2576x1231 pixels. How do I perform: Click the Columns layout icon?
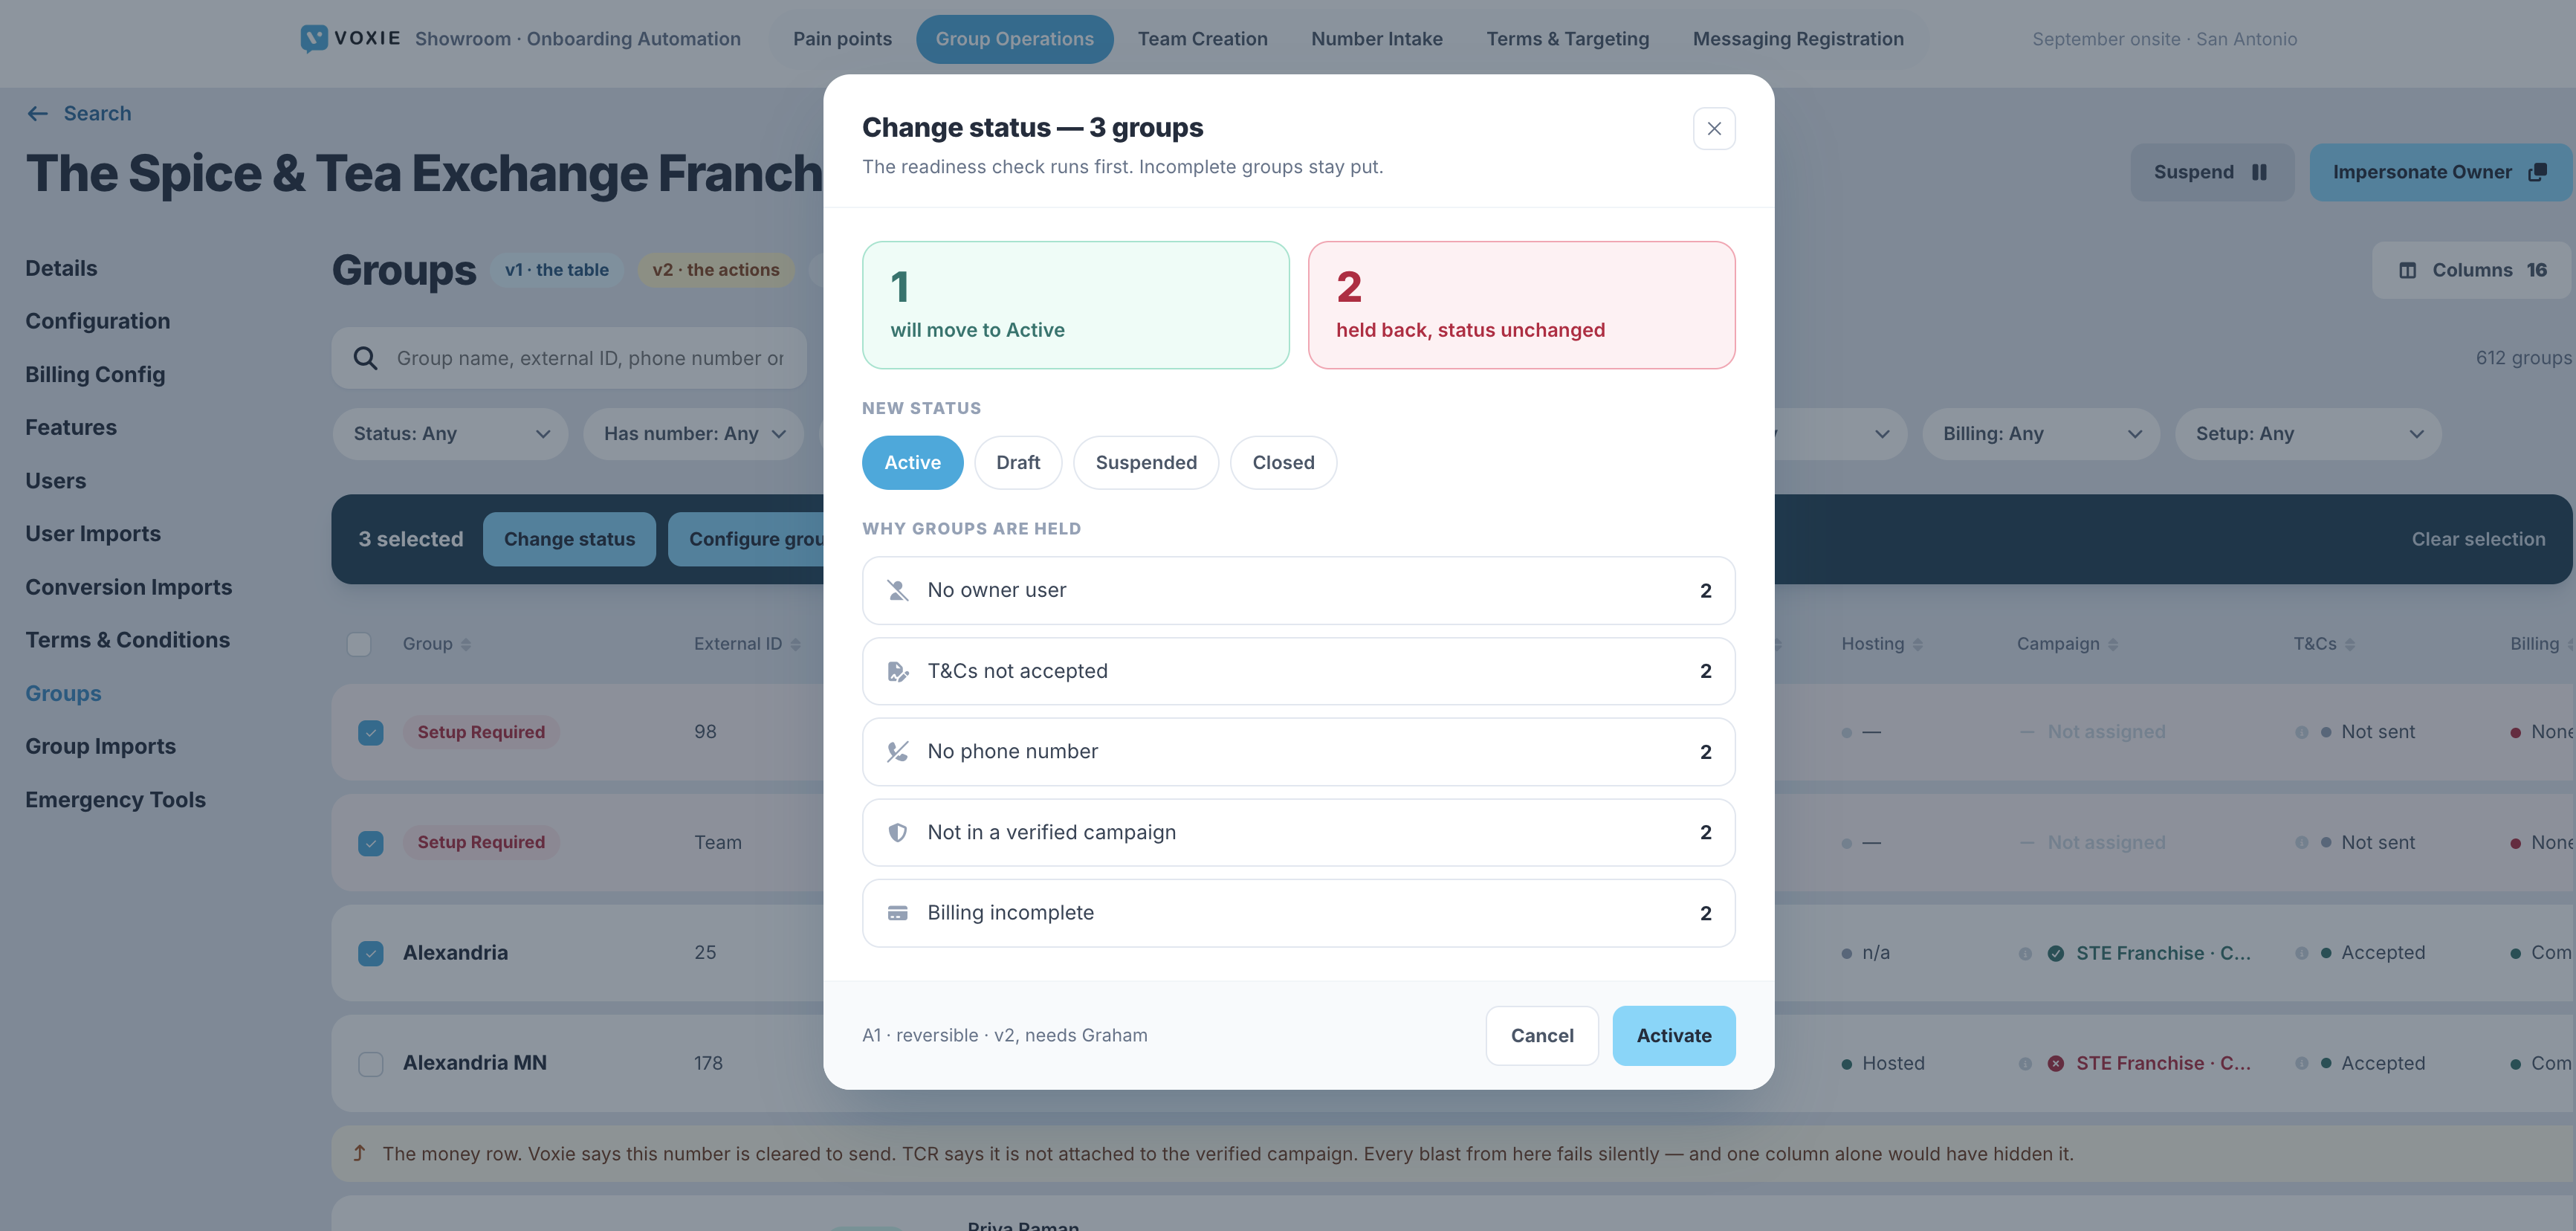pos(2408,270)
